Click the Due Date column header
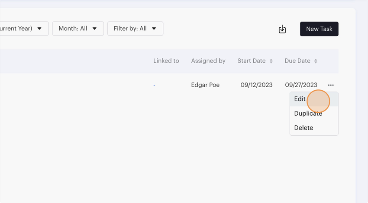The image size is (368, 203). click(297, 61)
